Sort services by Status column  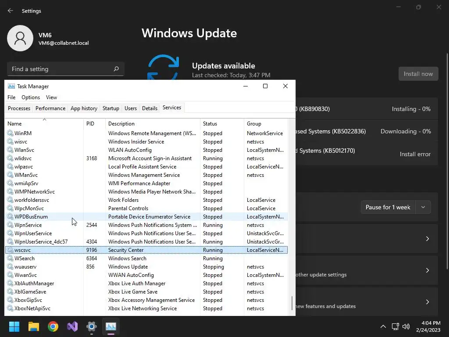[x=222, y=123]
